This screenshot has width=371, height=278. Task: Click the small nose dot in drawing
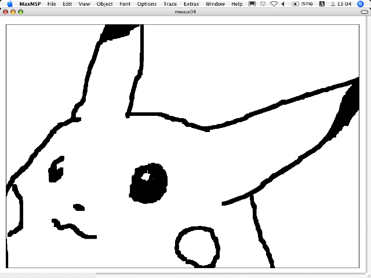79,207
